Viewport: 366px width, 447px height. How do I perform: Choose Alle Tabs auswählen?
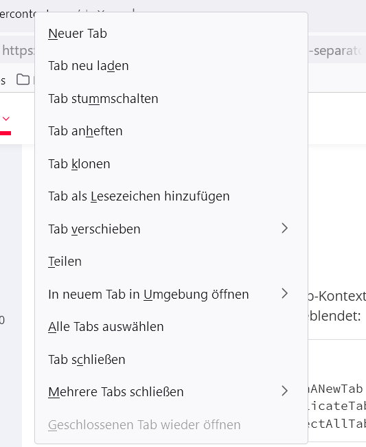pyautogui.click(x=171, y=327)
